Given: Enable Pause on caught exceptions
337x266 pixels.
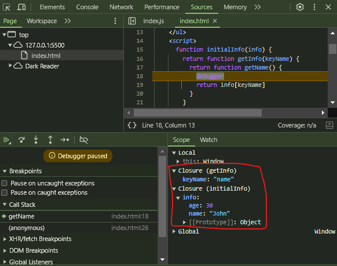Looking at the screenshot, I should [4, 192].
